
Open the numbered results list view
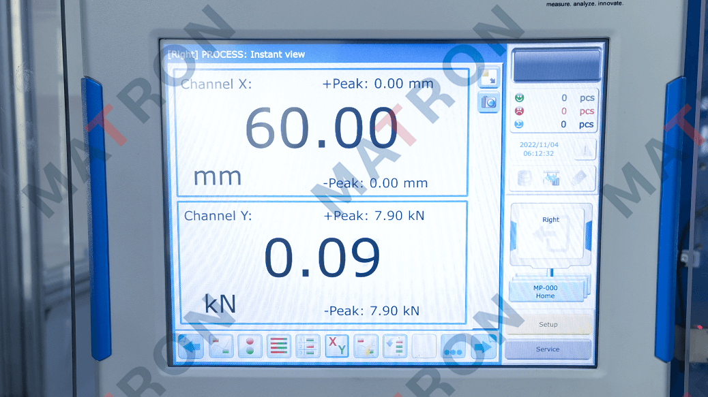308,347
